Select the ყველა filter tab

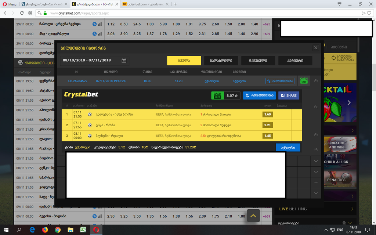(184, 61)
